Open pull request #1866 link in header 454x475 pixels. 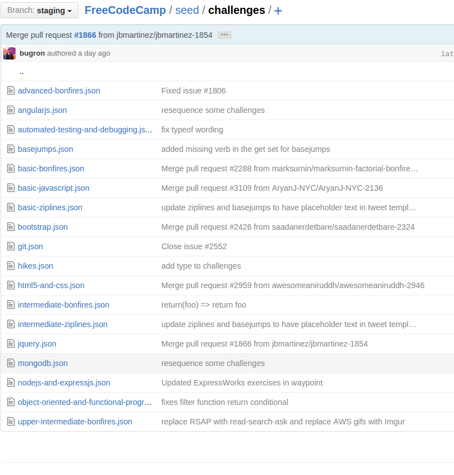coord(85,35)
